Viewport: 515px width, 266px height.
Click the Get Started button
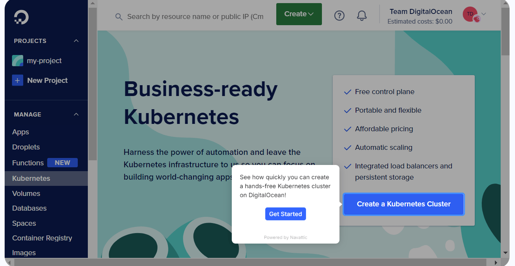[x=286, y=214]
